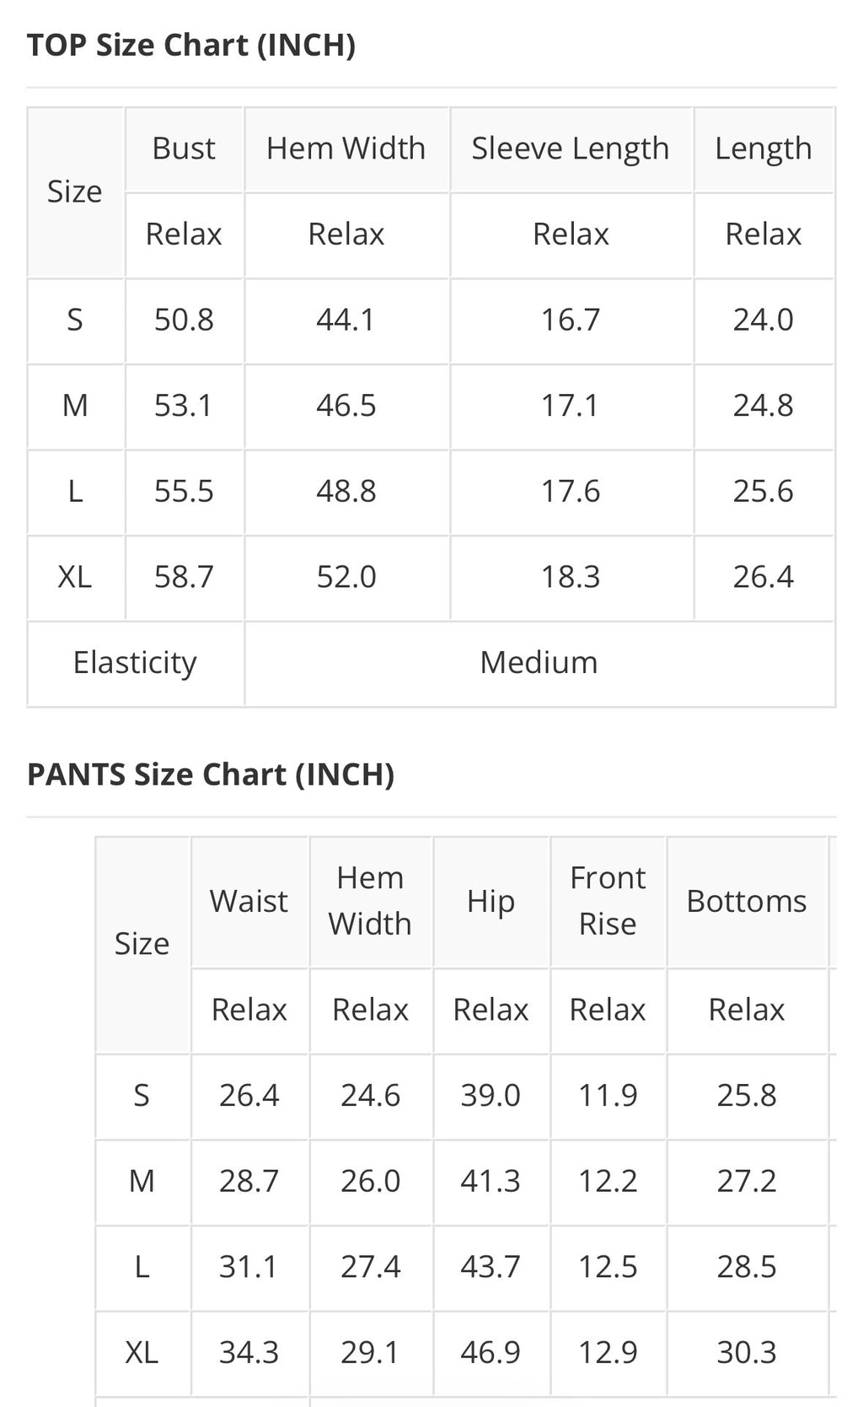Click the pants chart L size label
This screenshot has width=863, height=1407.
click(x=142, y=1267)
